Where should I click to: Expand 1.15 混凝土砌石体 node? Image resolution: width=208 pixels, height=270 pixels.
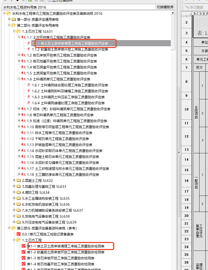coord(19,156)
